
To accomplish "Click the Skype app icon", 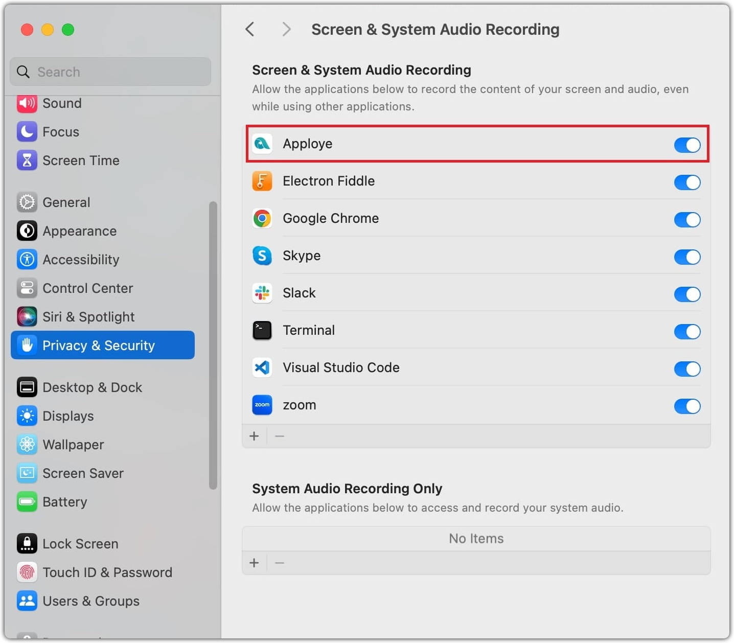I will [x=262, y=256].
